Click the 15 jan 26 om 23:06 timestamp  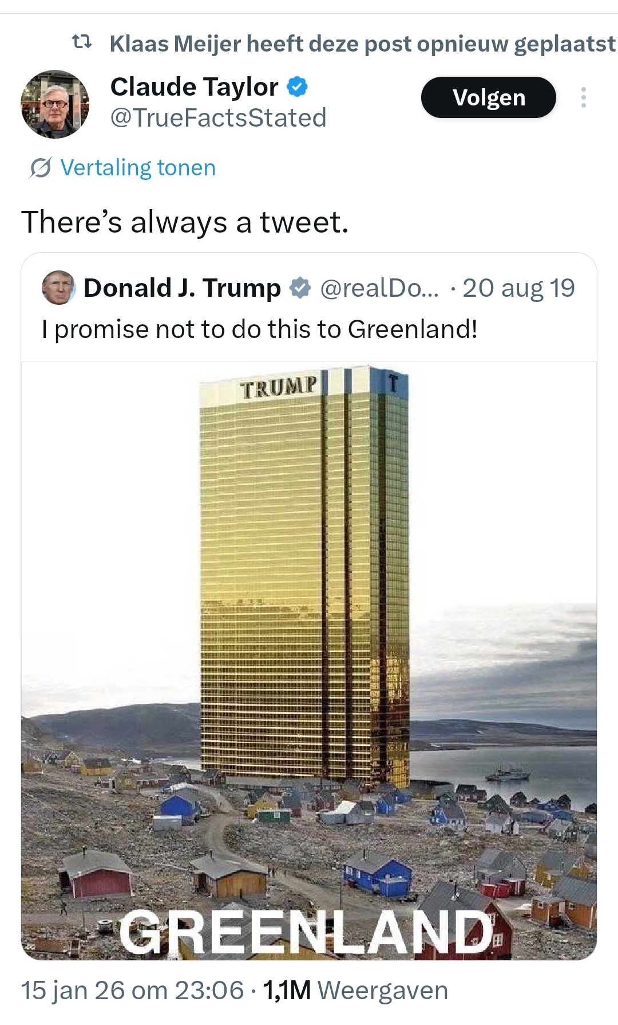pyautogui.click(x=132, y=990)
